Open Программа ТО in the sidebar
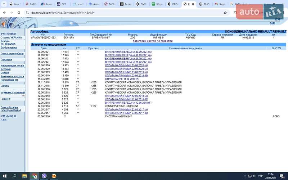The image size is (288, 180). click(x=9, y=80)
